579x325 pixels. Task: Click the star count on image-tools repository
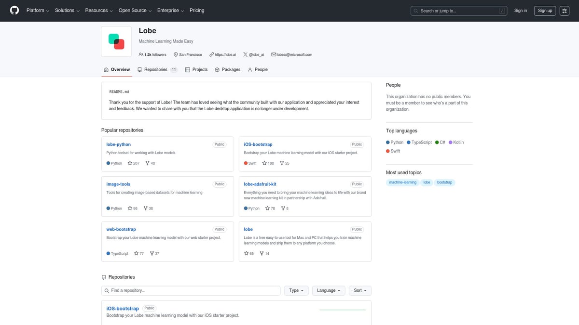(133, 208)
